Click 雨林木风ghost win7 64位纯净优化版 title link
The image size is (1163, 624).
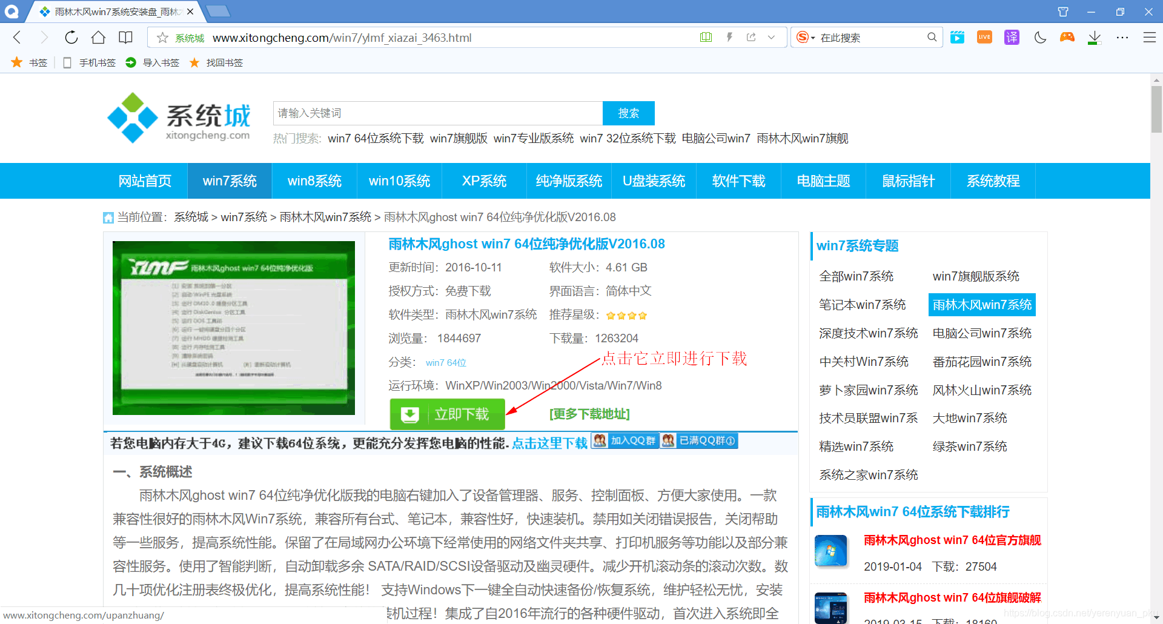tap(526, 244)
